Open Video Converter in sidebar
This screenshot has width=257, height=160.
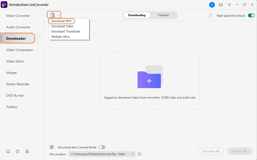coord(18,16)
